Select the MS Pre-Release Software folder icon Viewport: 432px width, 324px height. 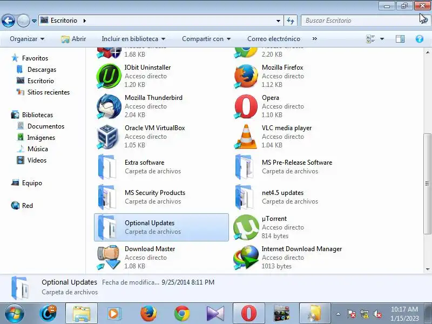pos(245,167)
